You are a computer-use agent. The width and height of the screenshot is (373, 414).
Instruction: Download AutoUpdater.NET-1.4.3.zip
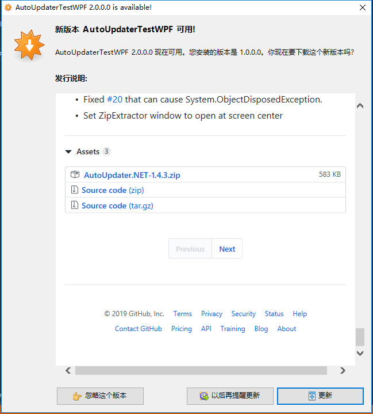pyautogui.click(x=132, y=175)
